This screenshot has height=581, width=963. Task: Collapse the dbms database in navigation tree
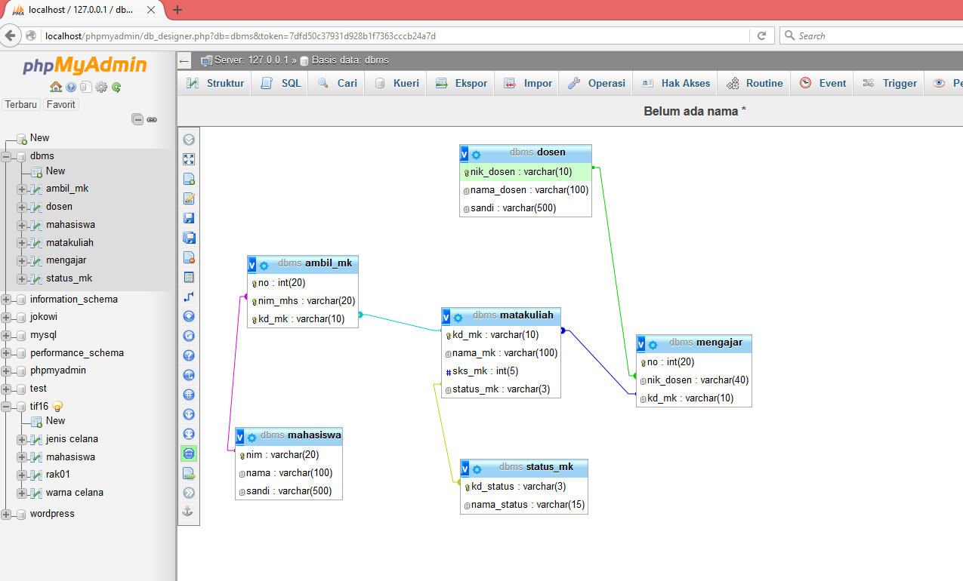7,156
